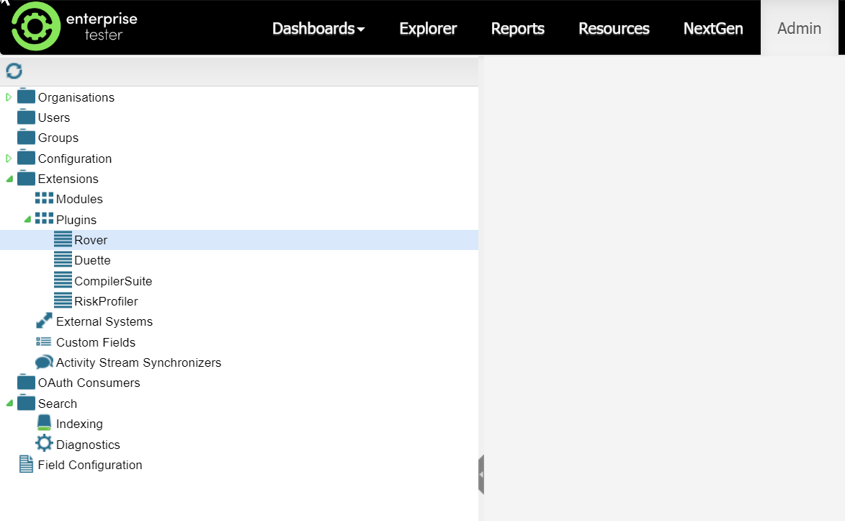Open the Reports tab
The image size is (845, 521).
517,29
